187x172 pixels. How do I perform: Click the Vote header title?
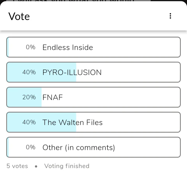tap(19, 16)
